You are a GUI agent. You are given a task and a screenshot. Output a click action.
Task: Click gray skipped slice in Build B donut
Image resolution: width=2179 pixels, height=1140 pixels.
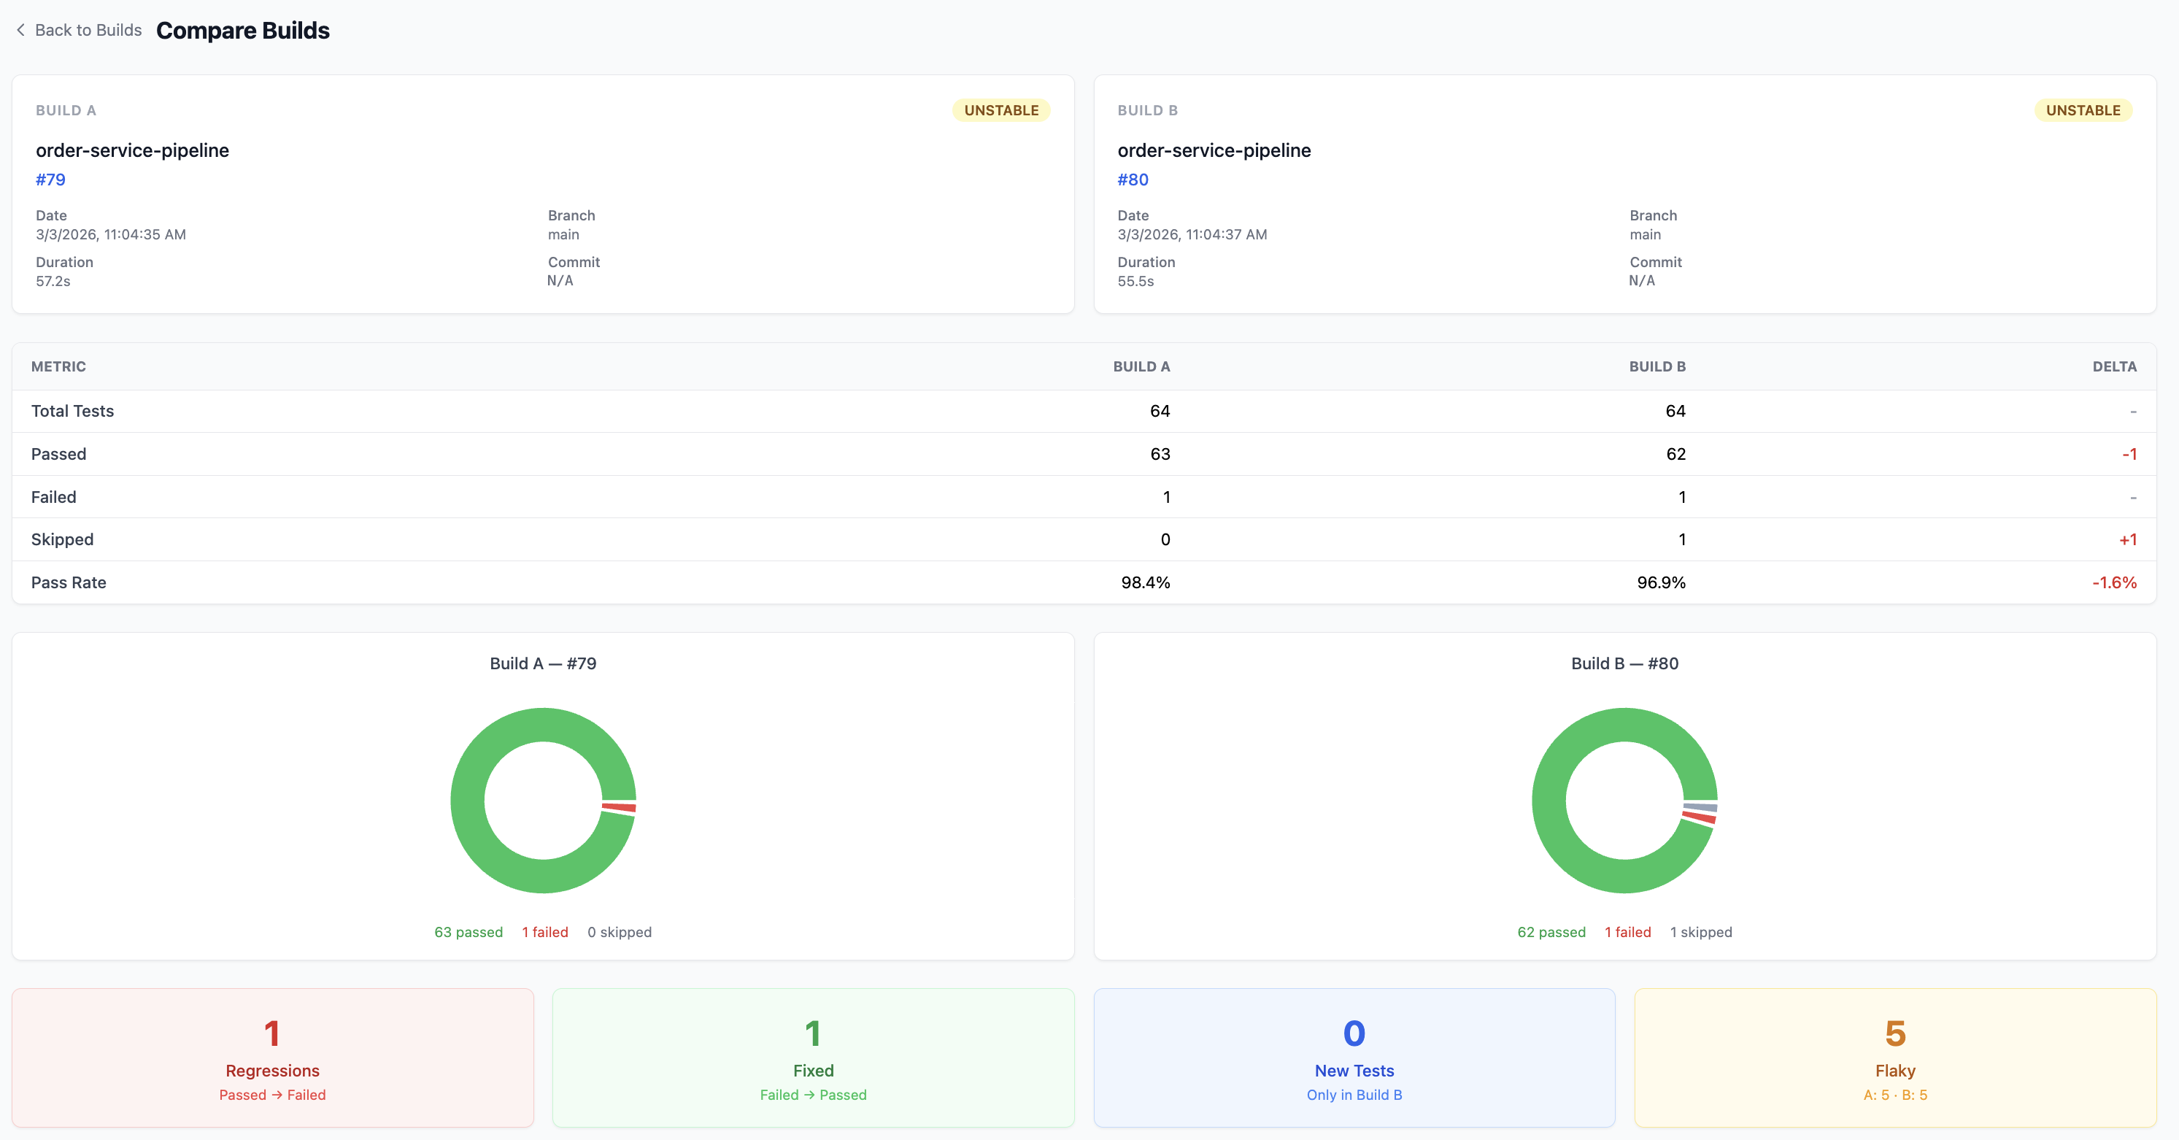[1701, 808]
